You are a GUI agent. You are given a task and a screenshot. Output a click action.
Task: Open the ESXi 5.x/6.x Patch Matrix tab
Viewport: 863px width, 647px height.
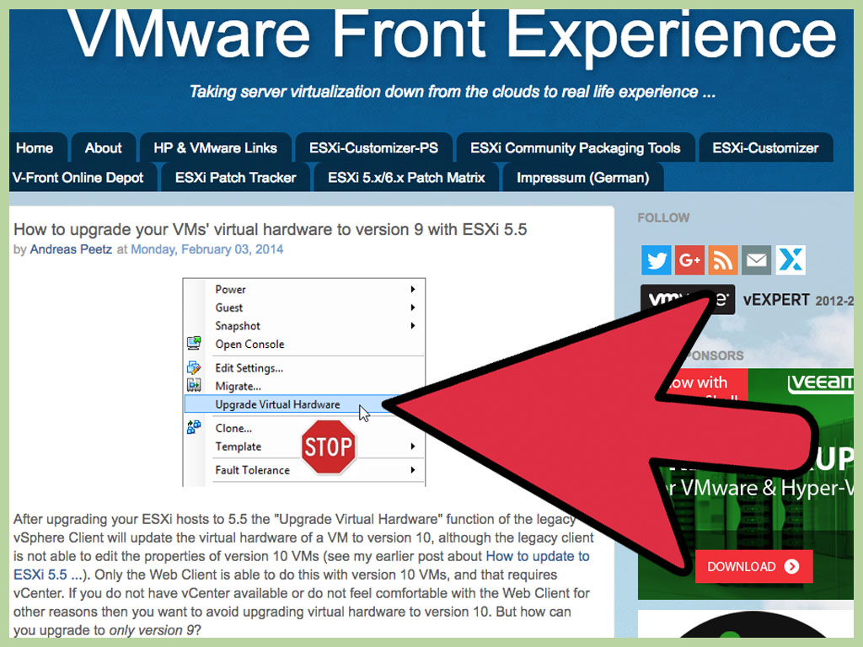pyautogui.click(x=406, y=177)
